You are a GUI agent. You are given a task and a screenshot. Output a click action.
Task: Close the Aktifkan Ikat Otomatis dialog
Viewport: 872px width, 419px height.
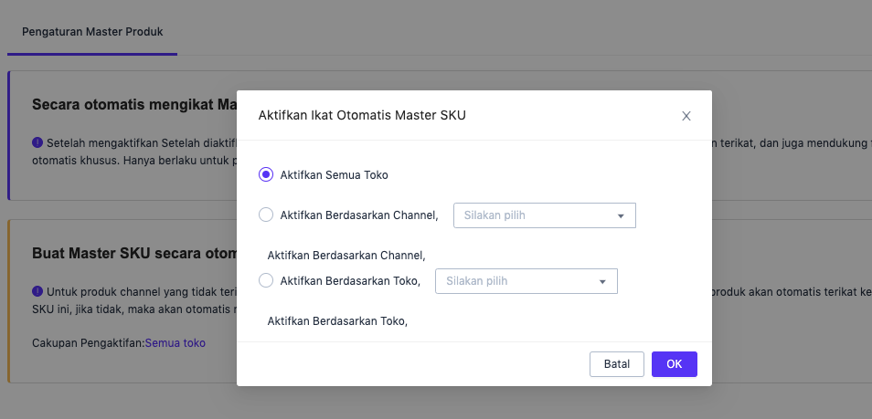pyautogui.click(x=686, y=116)
